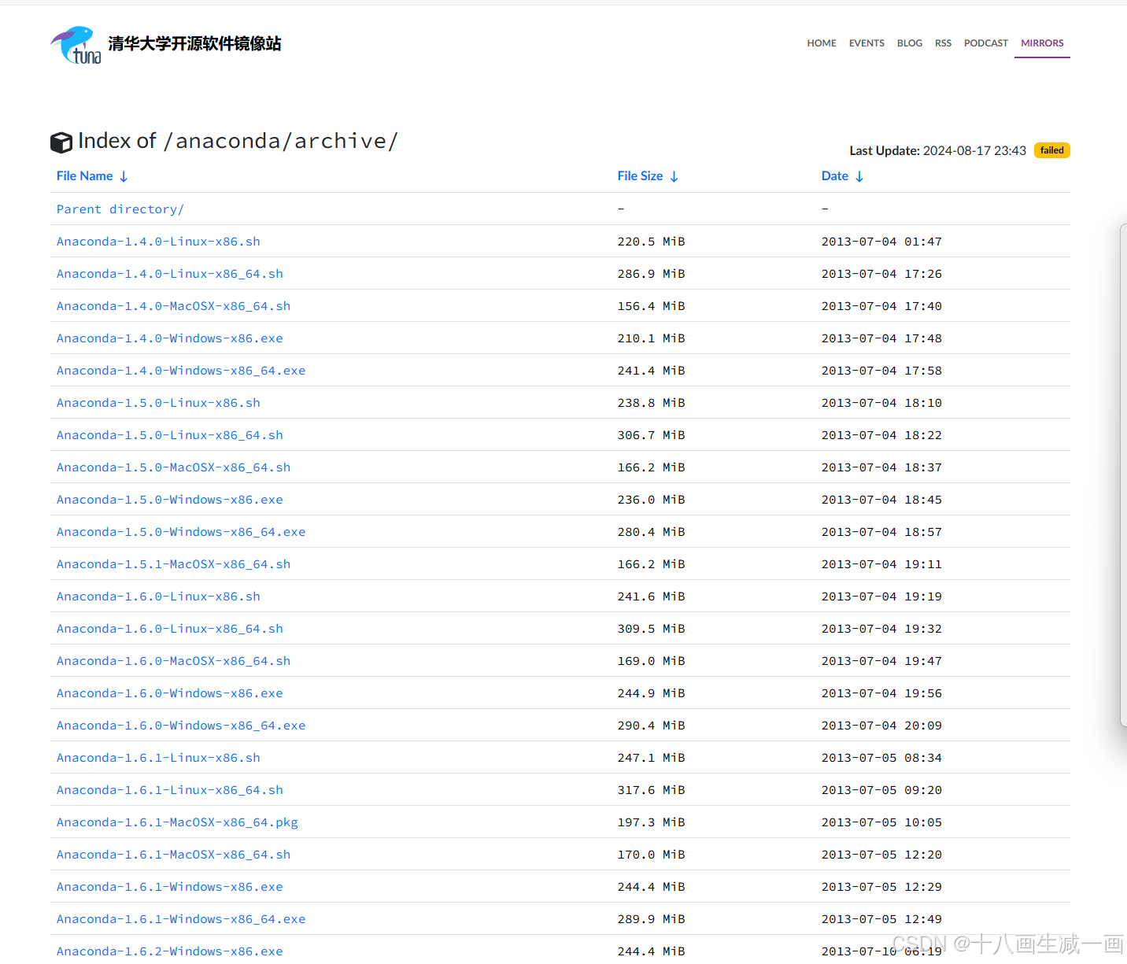This screenshot has width=1127, height=964.
Task: Download Anaconda-1.4.0-Linux-x86_64.sh
Action: pyautogui.click(x=170, y=274)
